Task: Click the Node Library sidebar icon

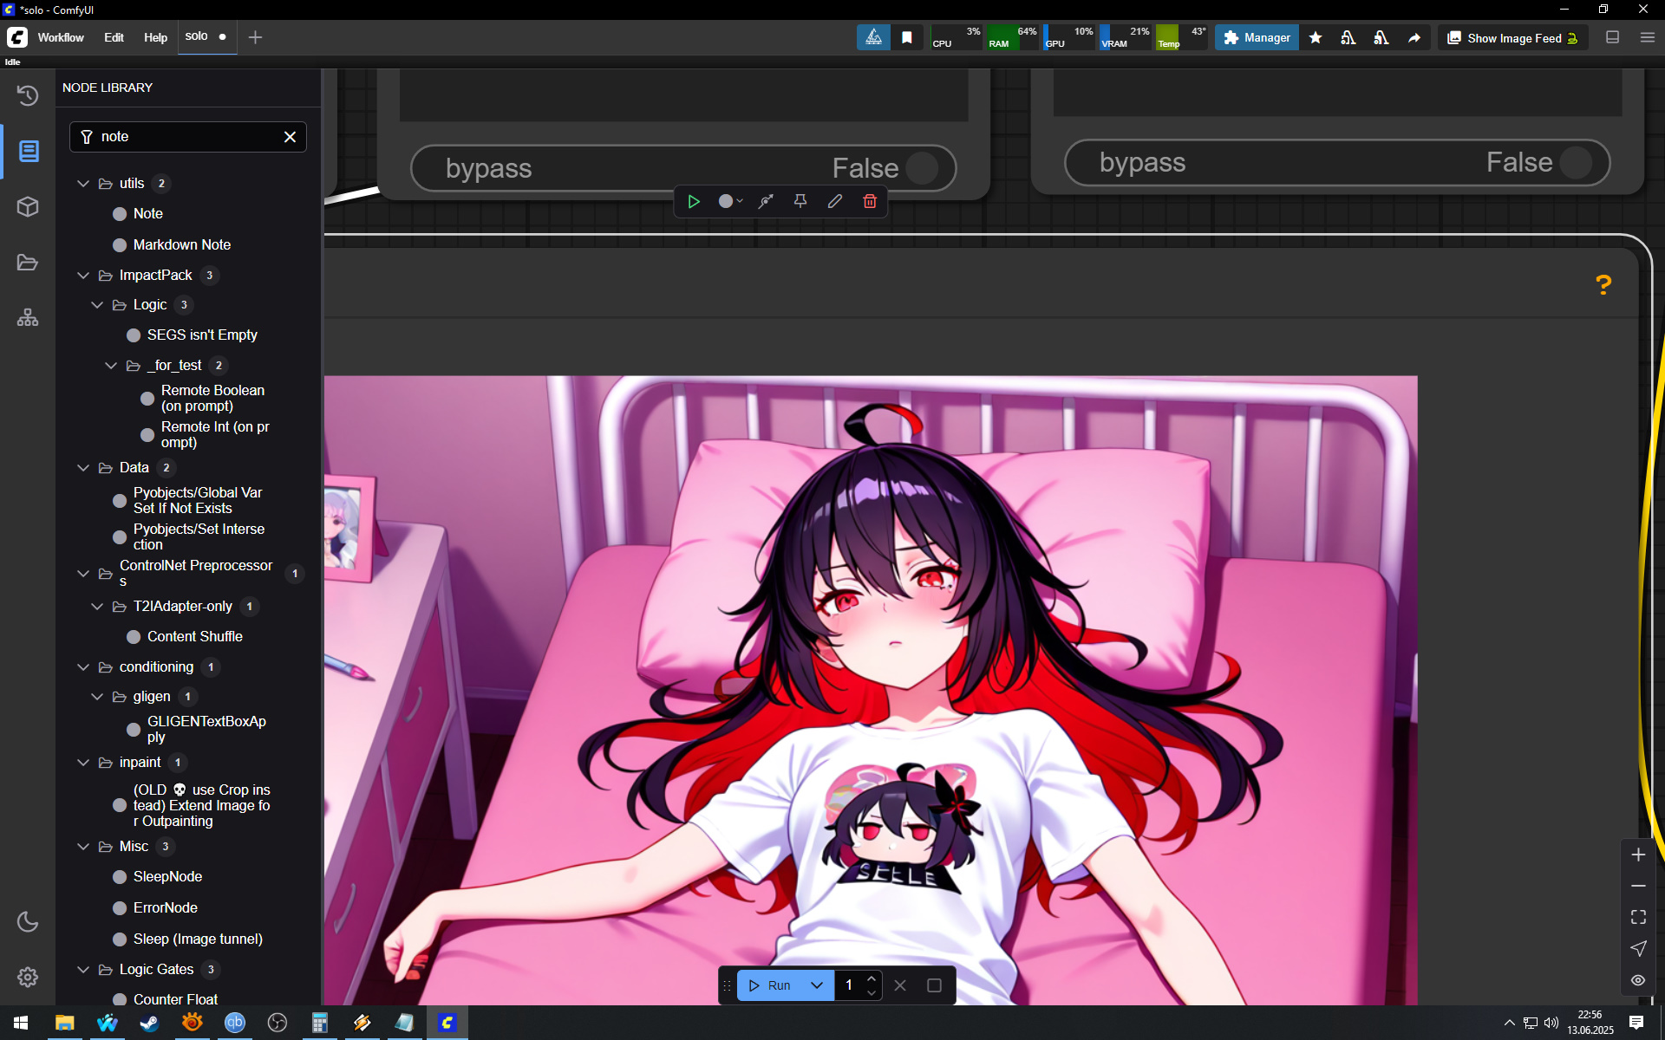Action: (x=28, y=152)
